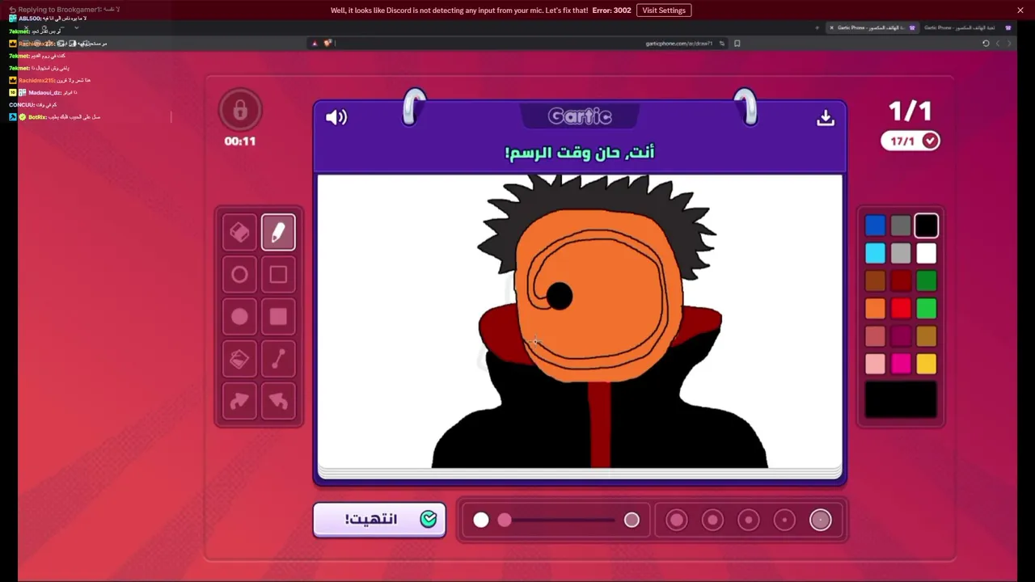Choose the dusty rose color swatch
1035x582 pixels.
click(x=875, y=335)
